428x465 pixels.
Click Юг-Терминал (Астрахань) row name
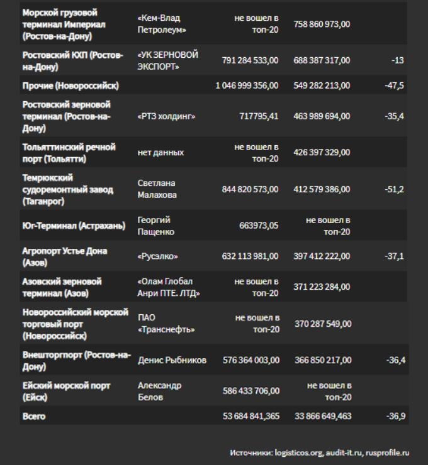coord(74,226)
